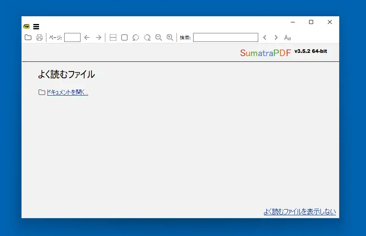This screenshot has height=236, width=366.
Task: Find previous search match chevron
Action: pos(265,37)
